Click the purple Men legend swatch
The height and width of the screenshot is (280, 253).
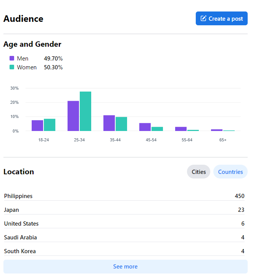pyautogui.click(x=12, y=59)
